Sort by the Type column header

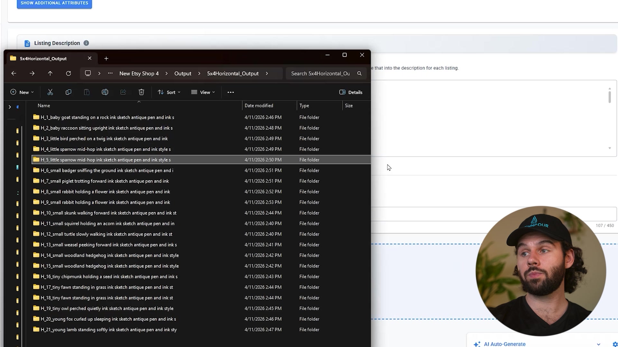[304, 106]
